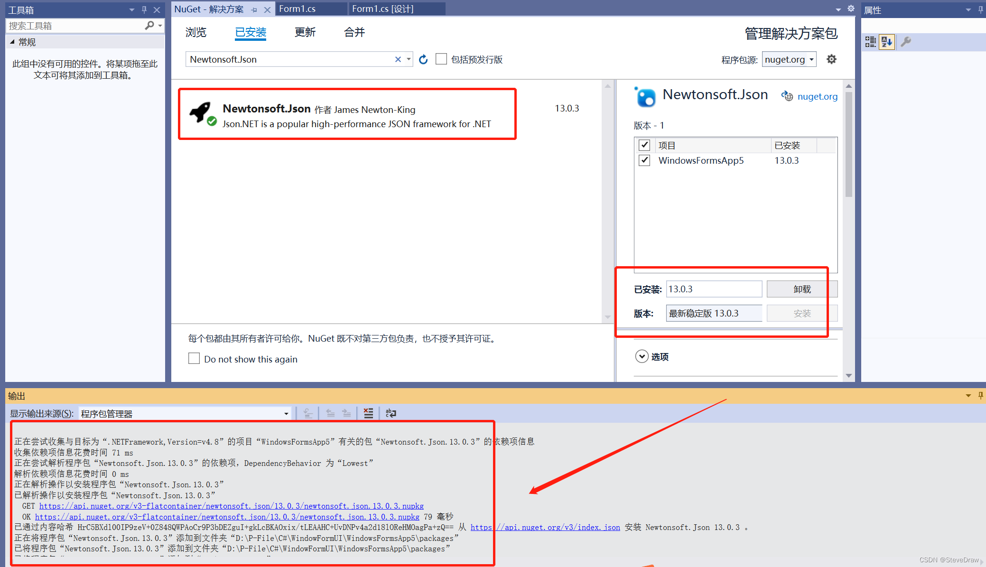The image size is (986, 567).
Task: Click the NuGet package search field
Action: coord(290,59)
